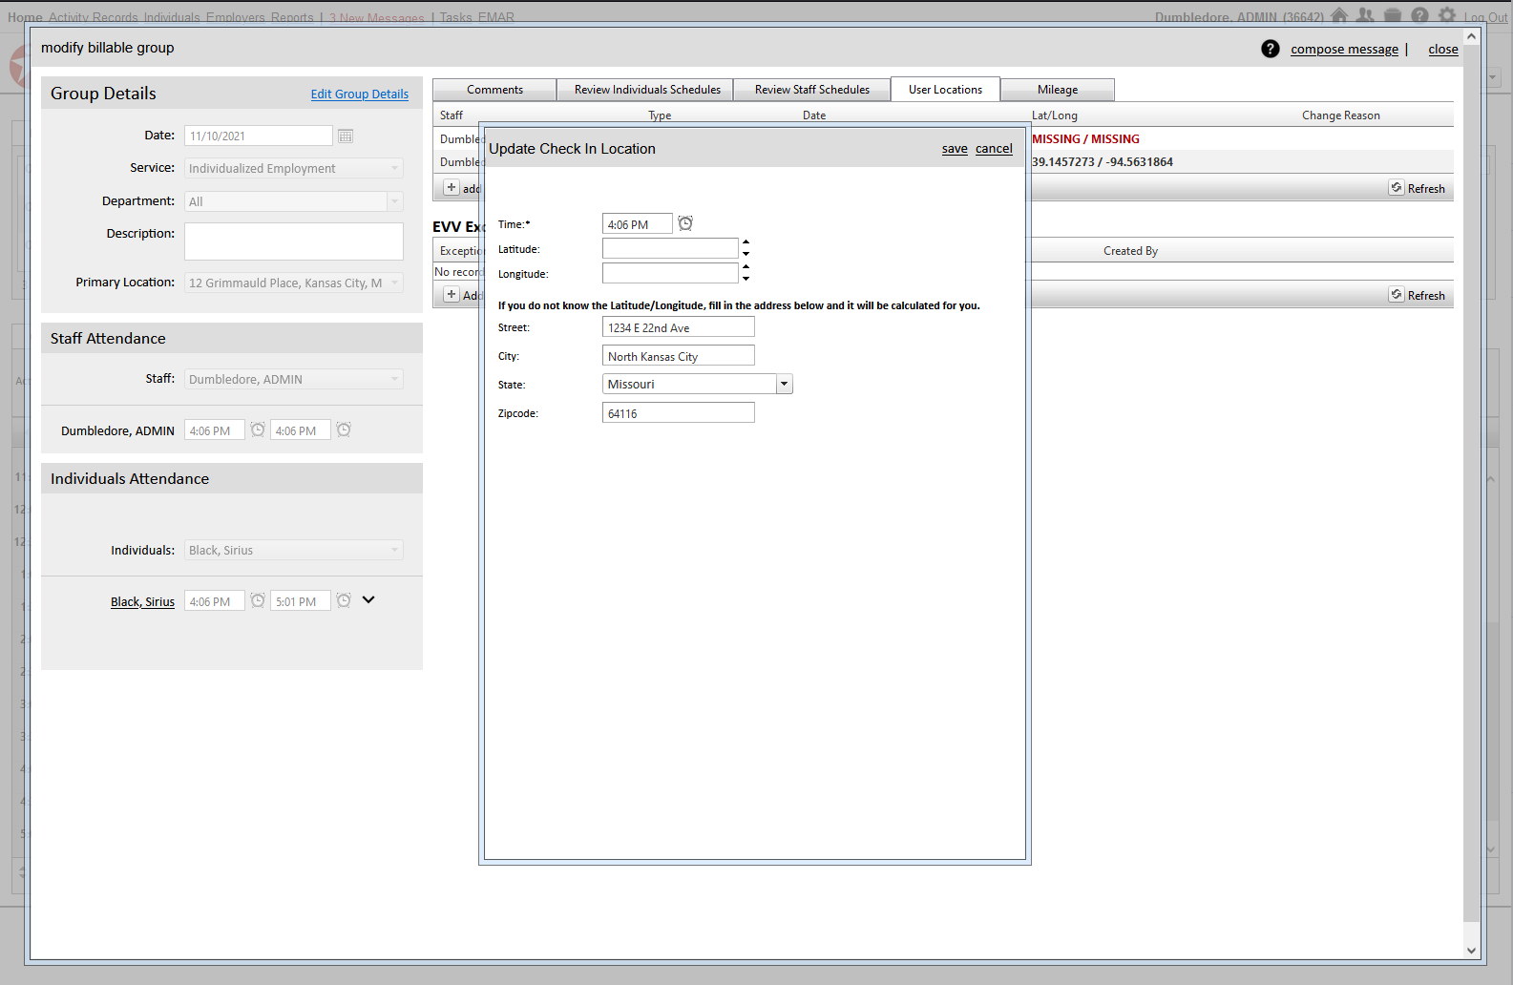Refresh the User Locations grid
The height and width of the screenshot is (985, 1513).
[x=1418, y=188]
